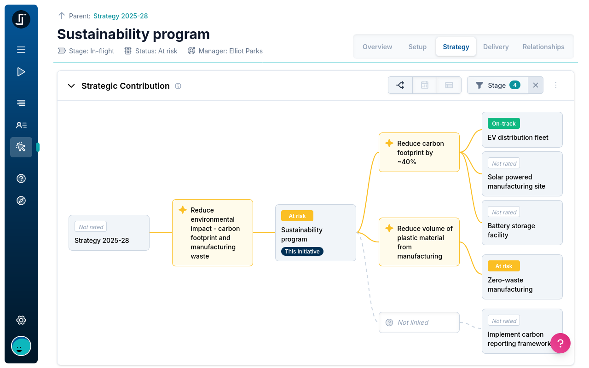The height and width of the screenshot is (368, 589).
Task: Click At risk badge on Zero-waste manufacturing
Action: (504, 266)
